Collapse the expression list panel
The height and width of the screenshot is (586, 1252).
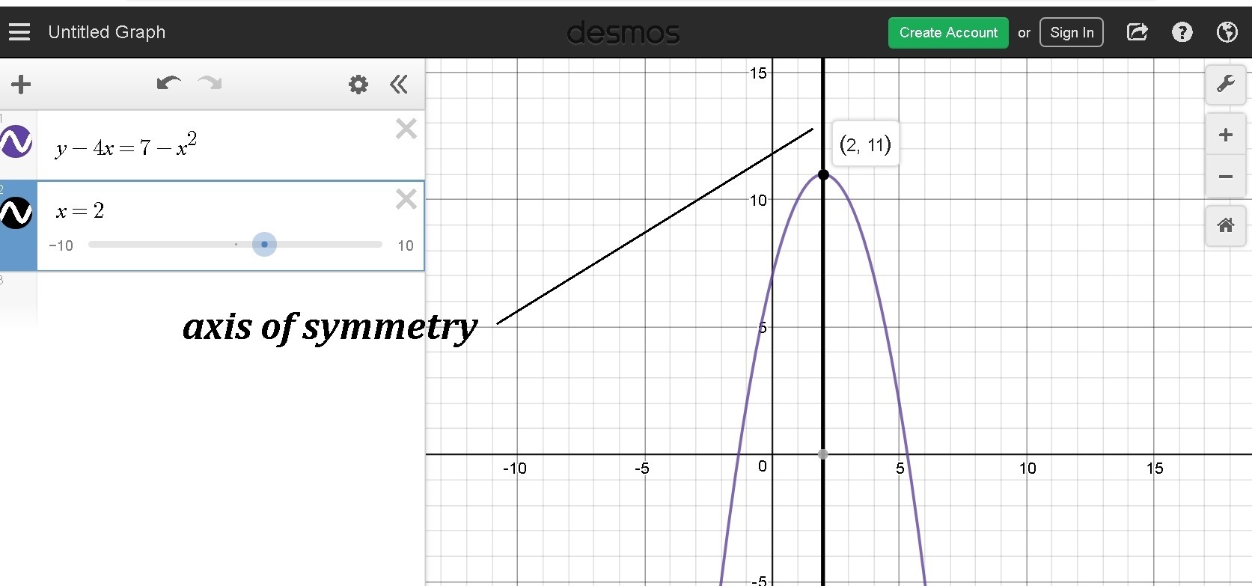[x=399, y=85]
